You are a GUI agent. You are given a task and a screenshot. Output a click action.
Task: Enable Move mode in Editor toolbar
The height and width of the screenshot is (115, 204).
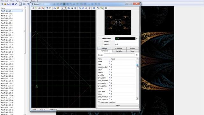pyautogui.click(x=66, y=8)
